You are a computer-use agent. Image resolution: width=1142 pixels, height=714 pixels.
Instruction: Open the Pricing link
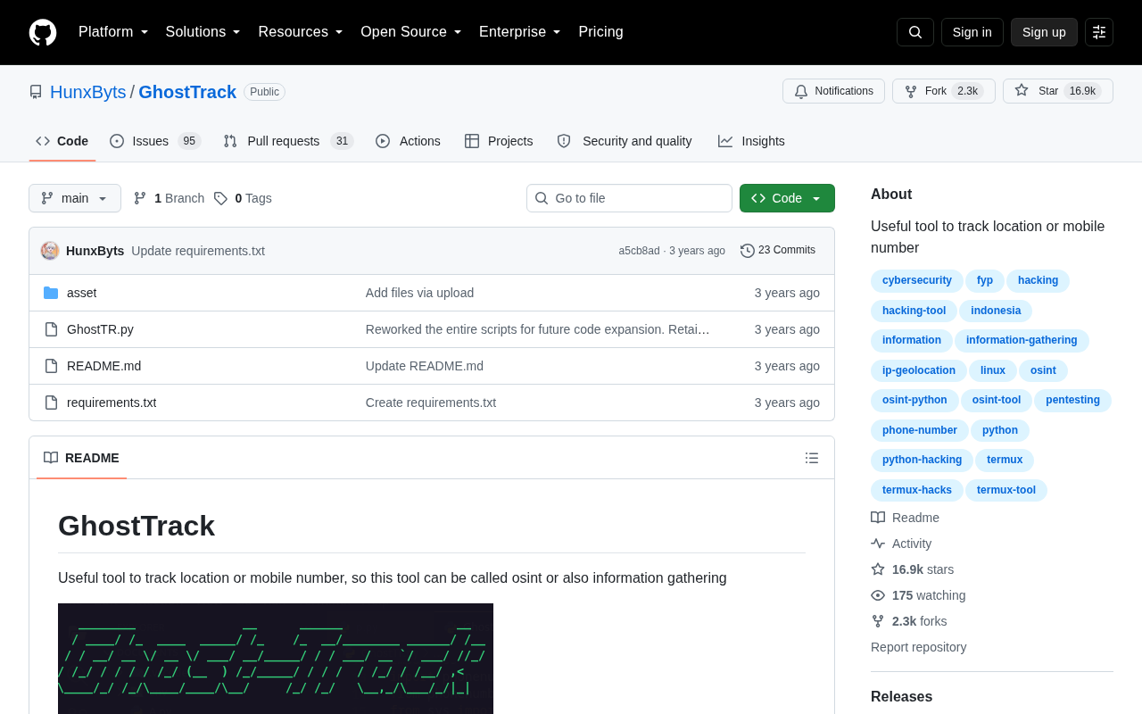600,32
